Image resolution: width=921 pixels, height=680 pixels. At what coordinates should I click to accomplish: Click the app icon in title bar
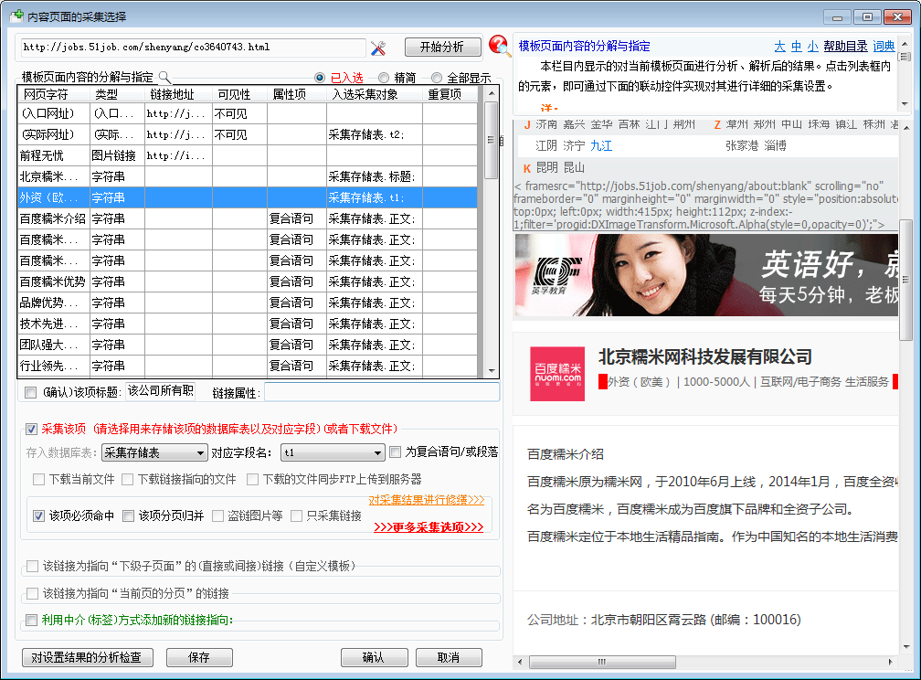pos(15,16)
